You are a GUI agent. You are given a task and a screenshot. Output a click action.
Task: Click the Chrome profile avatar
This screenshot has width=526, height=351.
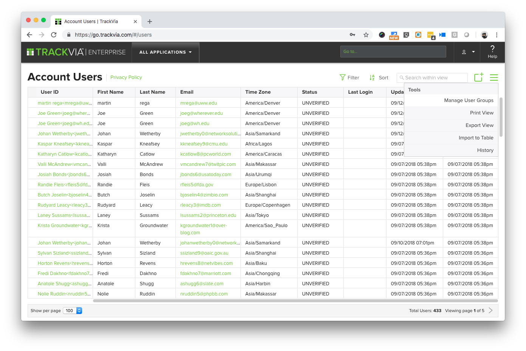(484, 35)
